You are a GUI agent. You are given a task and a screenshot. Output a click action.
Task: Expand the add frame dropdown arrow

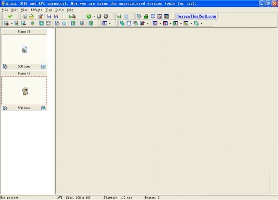(11, 23)
